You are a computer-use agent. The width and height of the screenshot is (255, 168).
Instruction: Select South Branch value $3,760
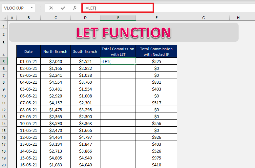pos(85,82)
